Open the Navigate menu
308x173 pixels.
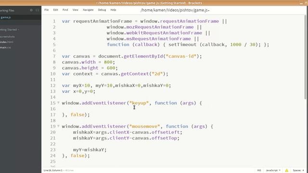pos(88,10)
